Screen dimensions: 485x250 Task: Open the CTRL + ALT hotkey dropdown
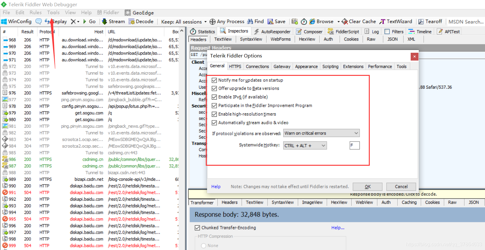(x=305, y=145)
